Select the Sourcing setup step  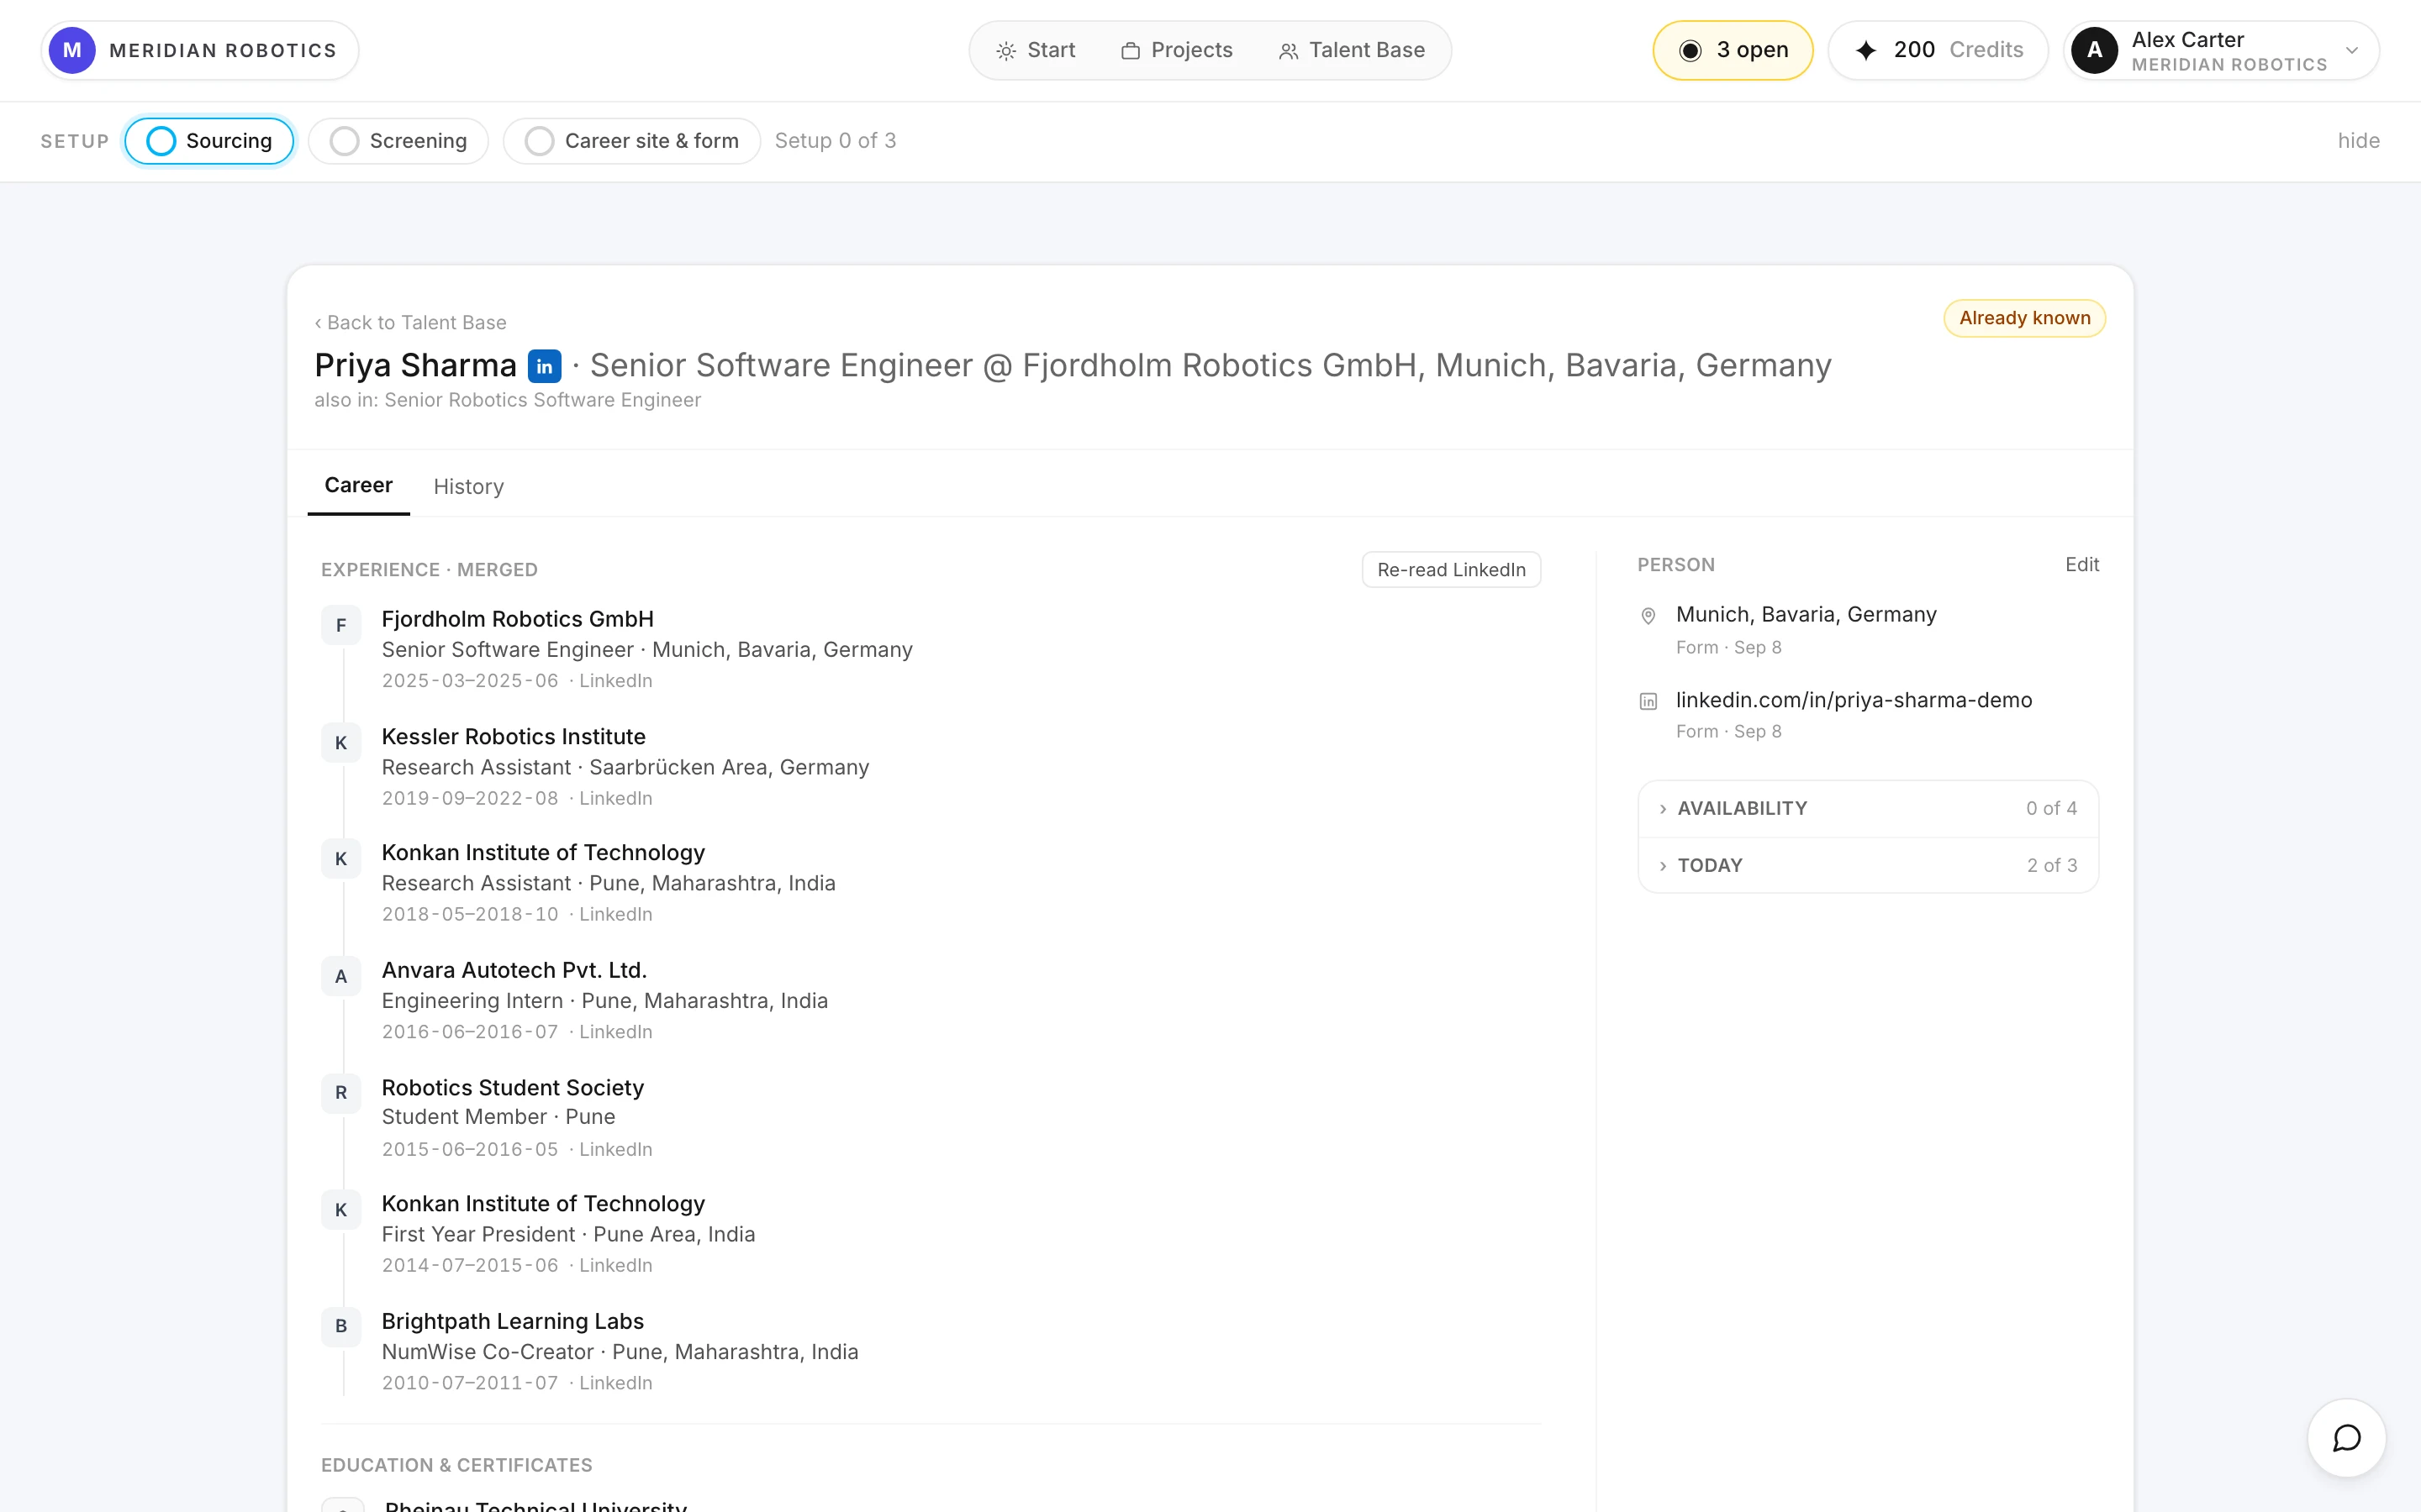click(x=209, y=141)
